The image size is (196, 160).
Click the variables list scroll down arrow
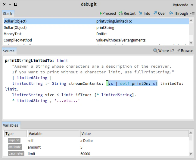pyautogui.click(x=191, y=154)
